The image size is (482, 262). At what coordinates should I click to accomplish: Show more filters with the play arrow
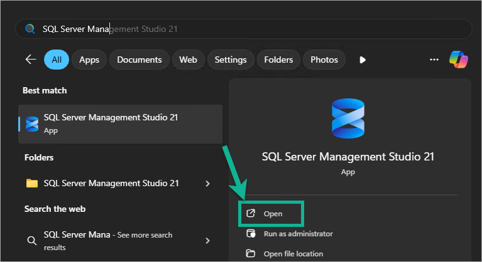pos(363,60)
